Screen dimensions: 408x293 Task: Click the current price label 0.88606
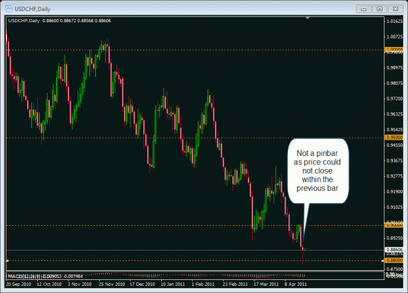click(x=394, y=250)
